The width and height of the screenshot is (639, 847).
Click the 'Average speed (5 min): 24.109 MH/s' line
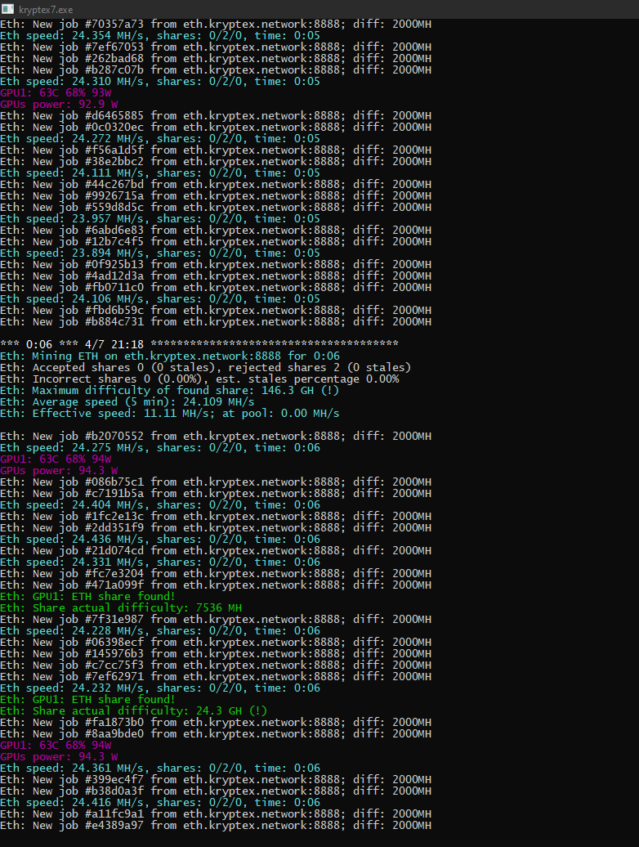click(x=138, y=401)
